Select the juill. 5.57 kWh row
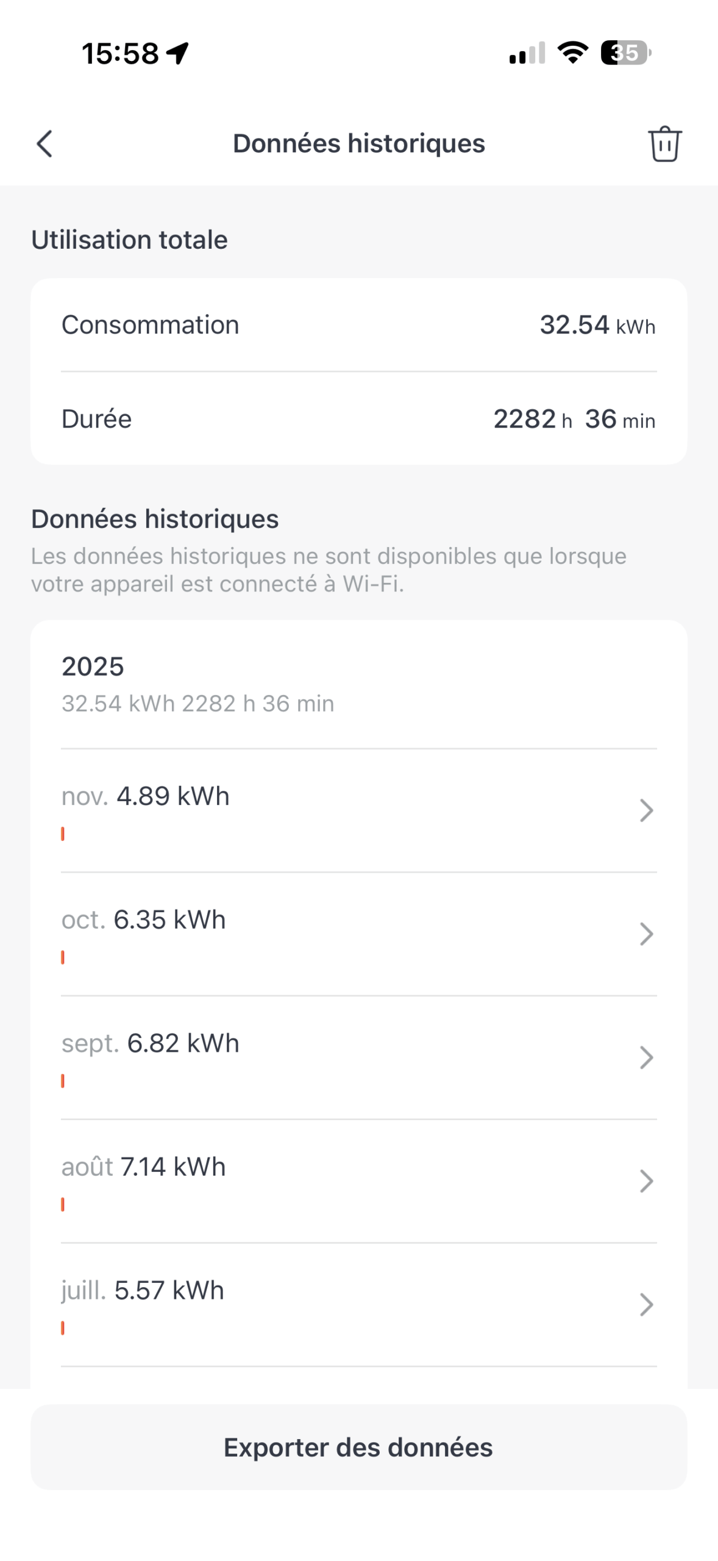The image size is (718, 1561). (305, 1305)
